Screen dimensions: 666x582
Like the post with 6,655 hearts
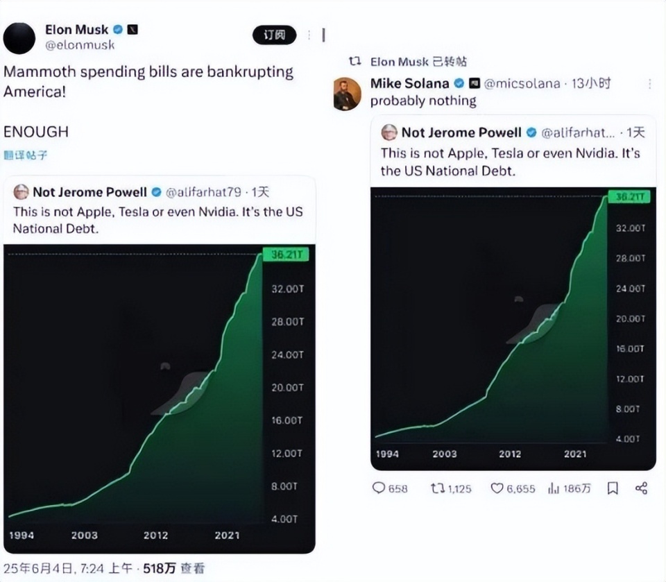[x=497, y=488]
